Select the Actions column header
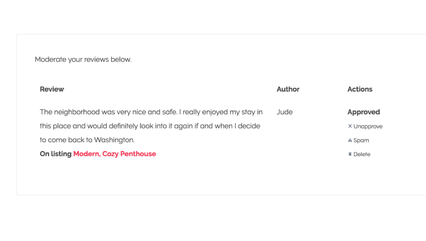The width and height of the screenshot is (426, 241). pos(360,89)
